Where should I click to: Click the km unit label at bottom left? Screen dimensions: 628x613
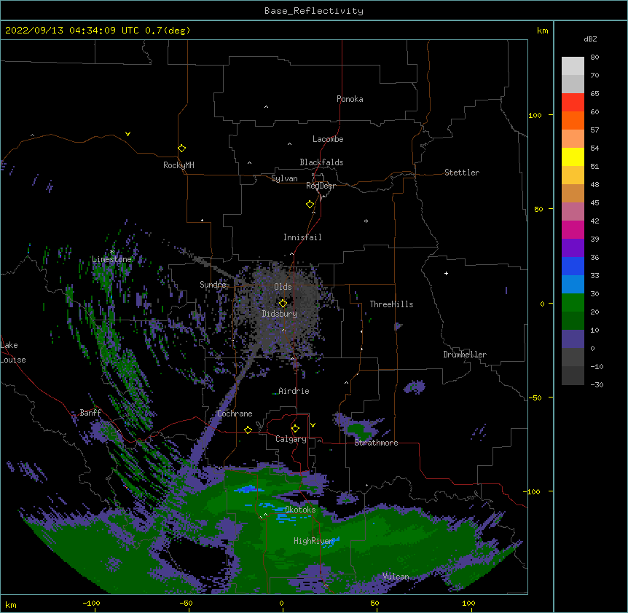point(11,604)
